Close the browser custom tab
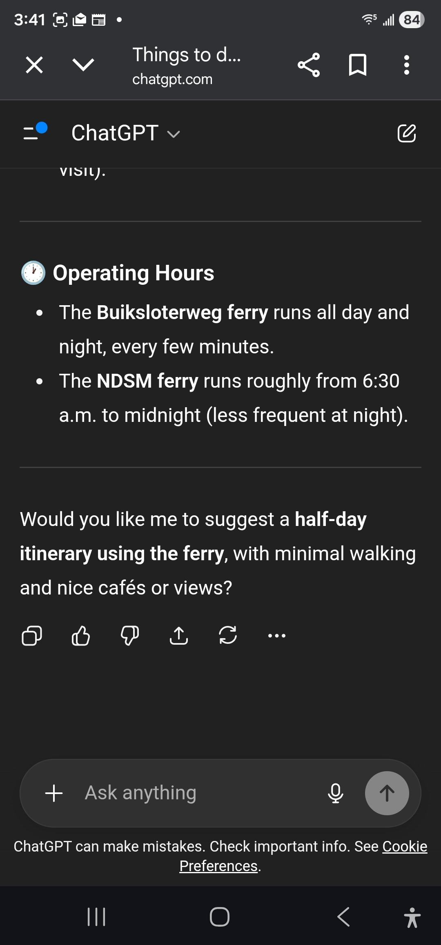441x945 pixels. (34, 65)
